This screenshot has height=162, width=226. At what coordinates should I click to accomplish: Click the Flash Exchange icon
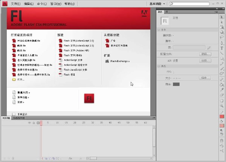click(x=107, y=61)
